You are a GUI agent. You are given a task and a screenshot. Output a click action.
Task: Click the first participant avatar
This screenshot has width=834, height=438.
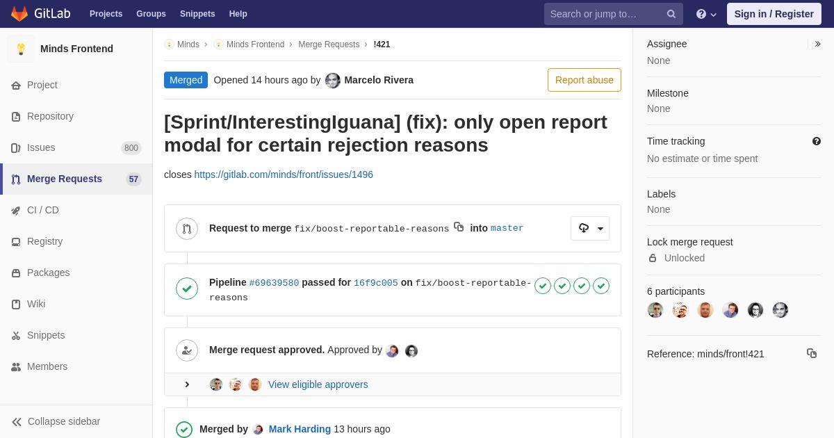(x=655, y=310)
